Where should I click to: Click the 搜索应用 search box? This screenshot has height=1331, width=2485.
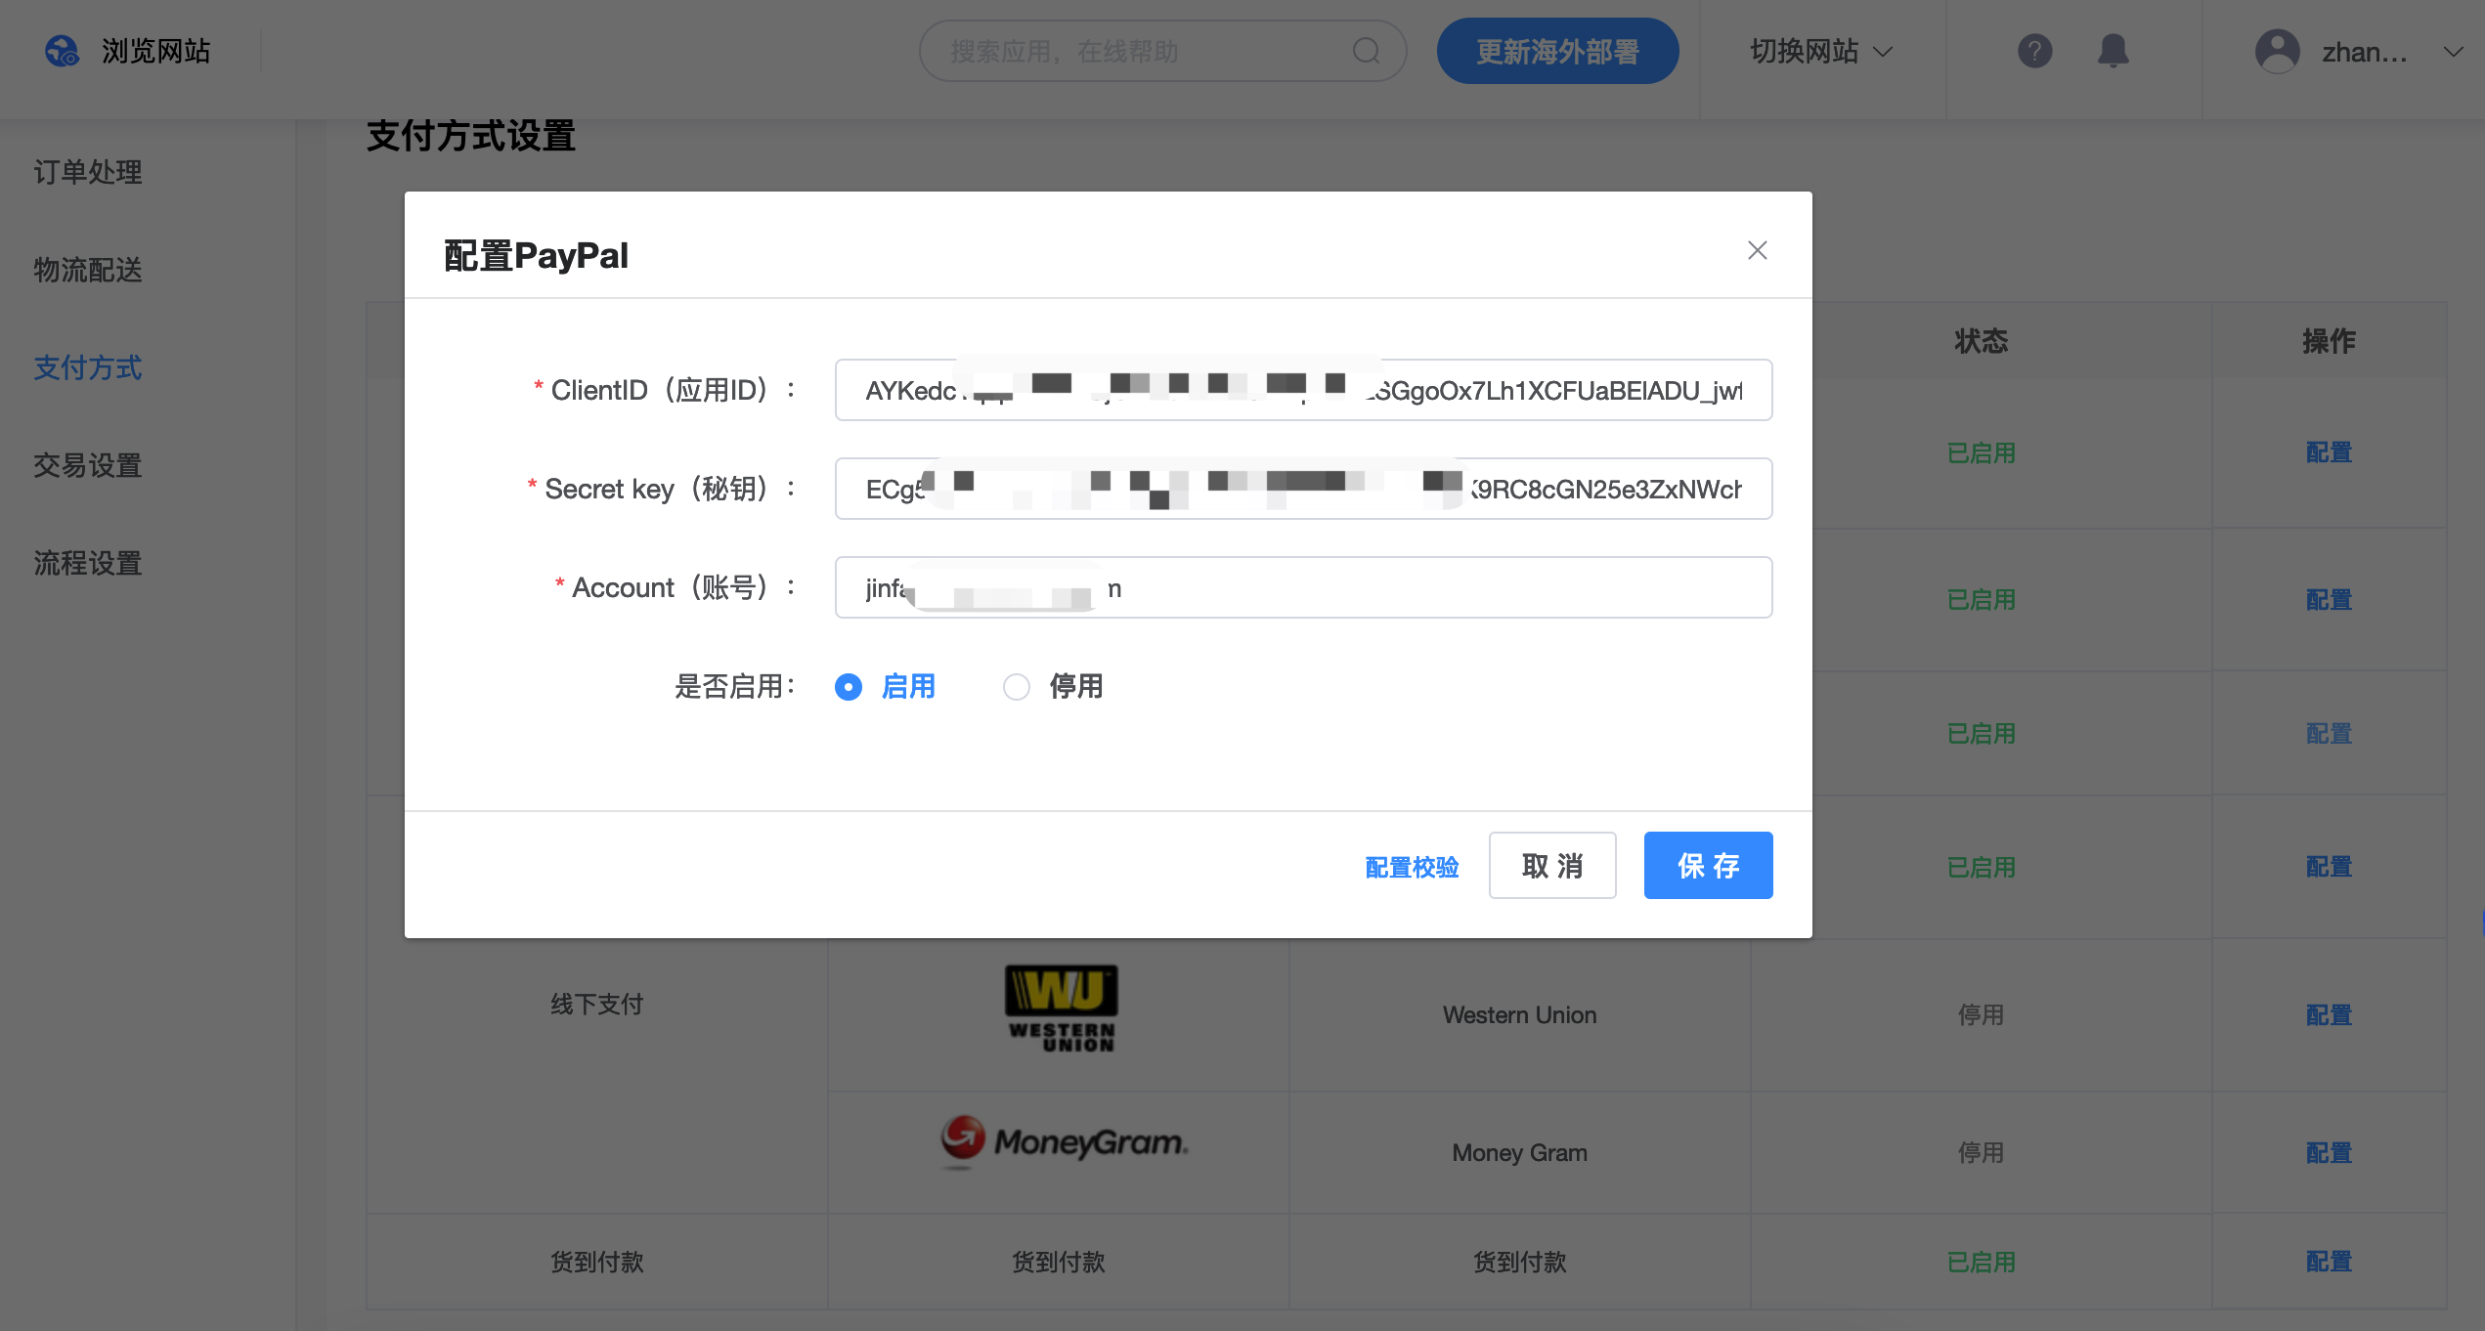(x=1162, y=51)
